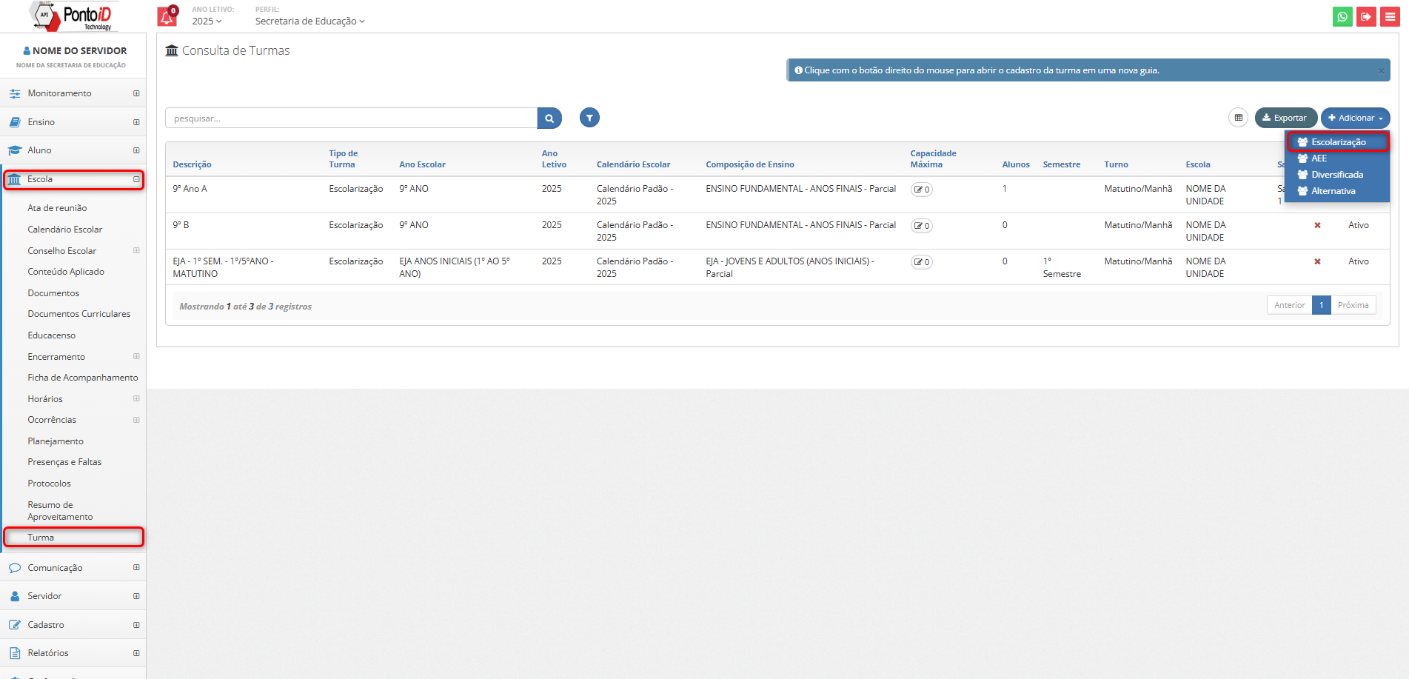Sort table by Turno column

point(1116,164)
